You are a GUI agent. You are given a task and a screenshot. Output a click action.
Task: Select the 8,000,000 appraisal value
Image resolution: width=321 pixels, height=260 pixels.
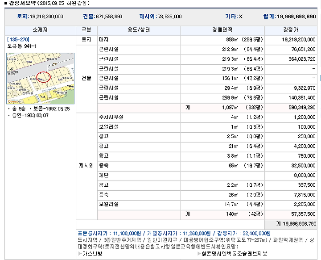tap(305, 175)
